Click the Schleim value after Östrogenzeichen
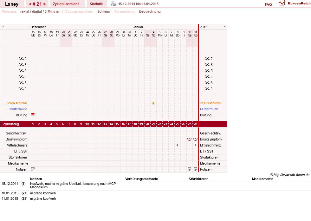311x221 pixels. (104, 11)
